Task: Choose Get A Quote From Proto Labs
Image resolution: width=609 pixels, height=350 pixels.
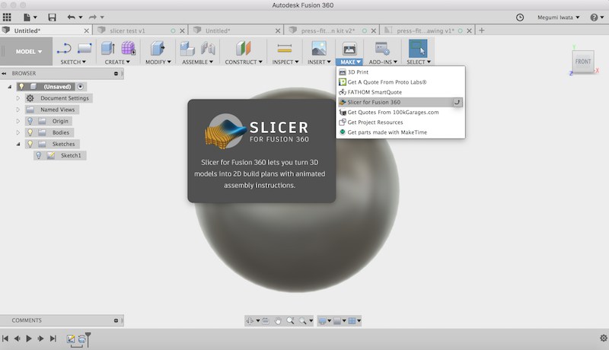Action: click(400, 82)
